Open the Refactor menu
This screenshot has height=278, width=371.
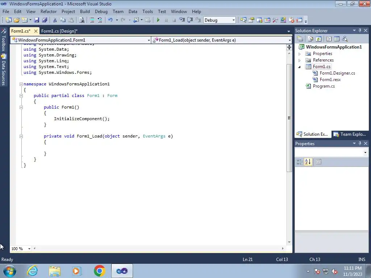click(x=49, y=11)
